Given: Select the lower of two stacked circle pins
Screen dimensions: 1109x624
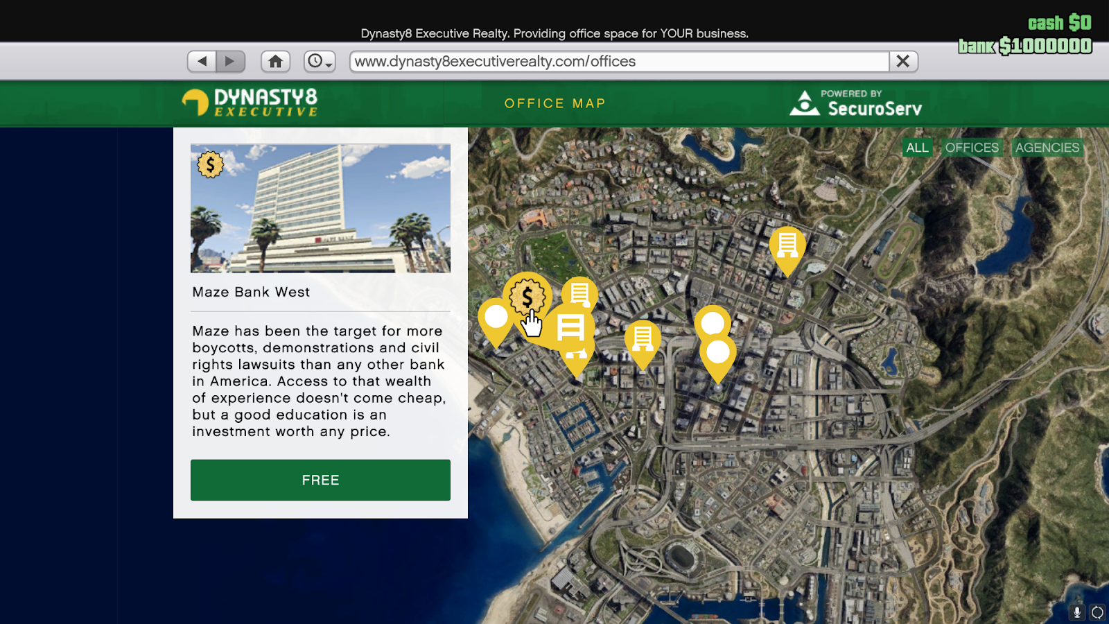Looking at the screenshot, I should click(x=718, y=354).
